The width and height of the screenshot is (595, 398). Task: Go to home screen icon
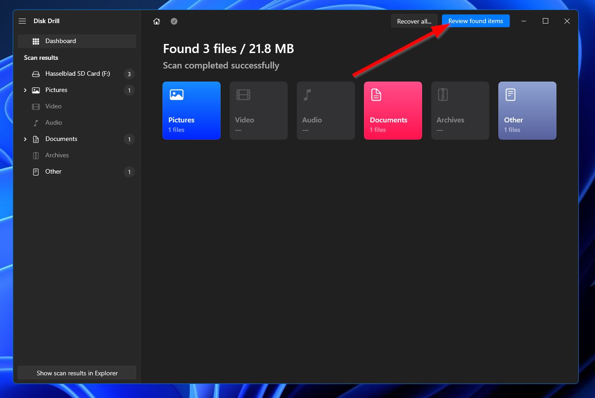click(x=157, y=21)
